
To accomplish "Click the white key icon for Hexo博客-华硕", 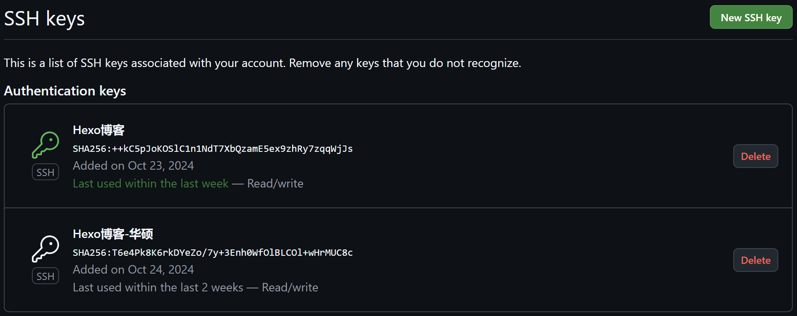I will click(x=45, y=249).
